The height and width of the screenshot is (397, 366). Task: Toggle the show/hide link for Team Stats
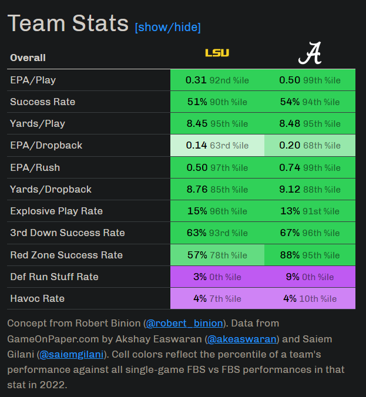click(x=167, y=27)
